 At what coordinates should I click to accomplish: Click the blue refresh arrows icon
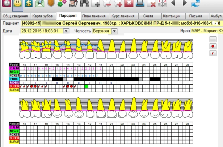[x=196, y=4]
